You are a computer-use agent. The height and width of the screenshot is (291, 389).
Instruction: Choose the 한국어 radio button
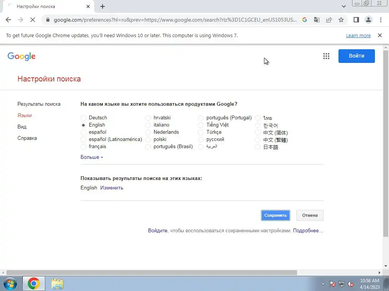coord(258,125)
